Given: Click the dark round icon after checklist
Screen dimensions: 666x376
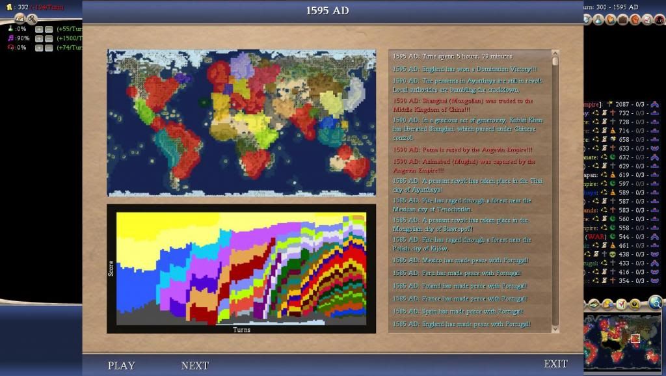Looking at the screenshot, I should 659,19.
